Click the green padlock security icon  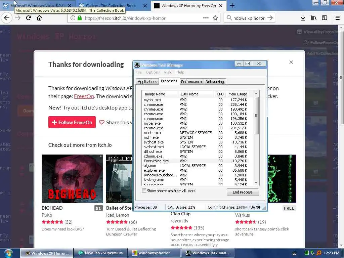80,18
